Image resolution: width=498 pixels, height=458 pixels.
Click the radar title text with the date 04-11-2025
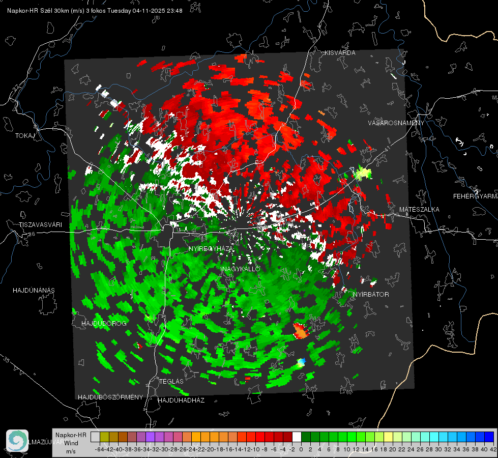pos(95,11)
